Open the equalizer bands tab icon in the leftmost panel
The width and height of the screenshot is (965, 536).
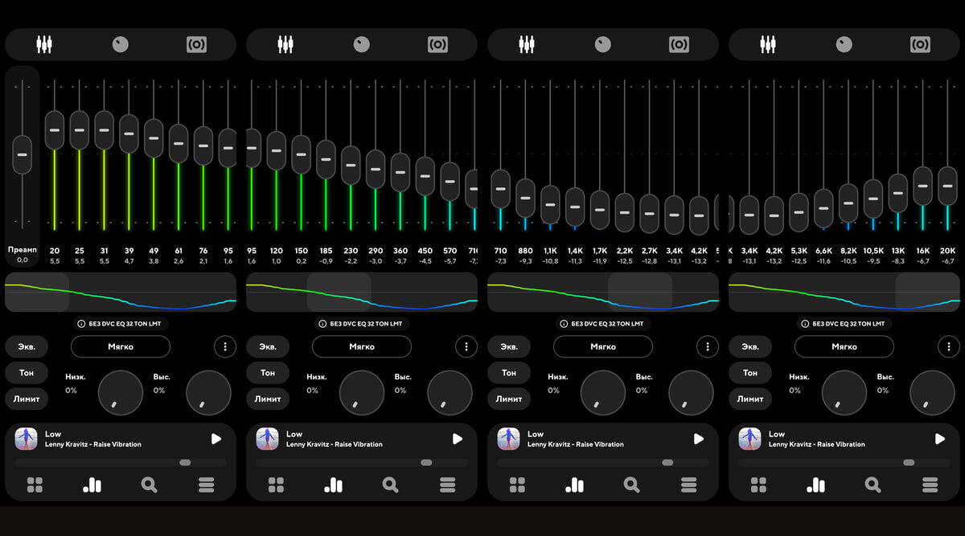tap(44, 44)
